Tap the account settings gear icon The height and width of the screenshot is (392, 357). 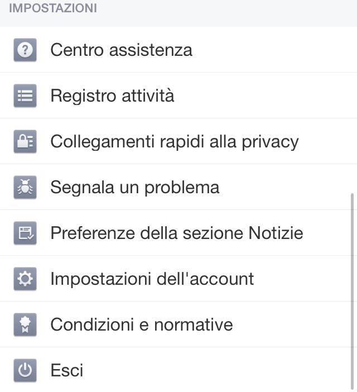25,279
